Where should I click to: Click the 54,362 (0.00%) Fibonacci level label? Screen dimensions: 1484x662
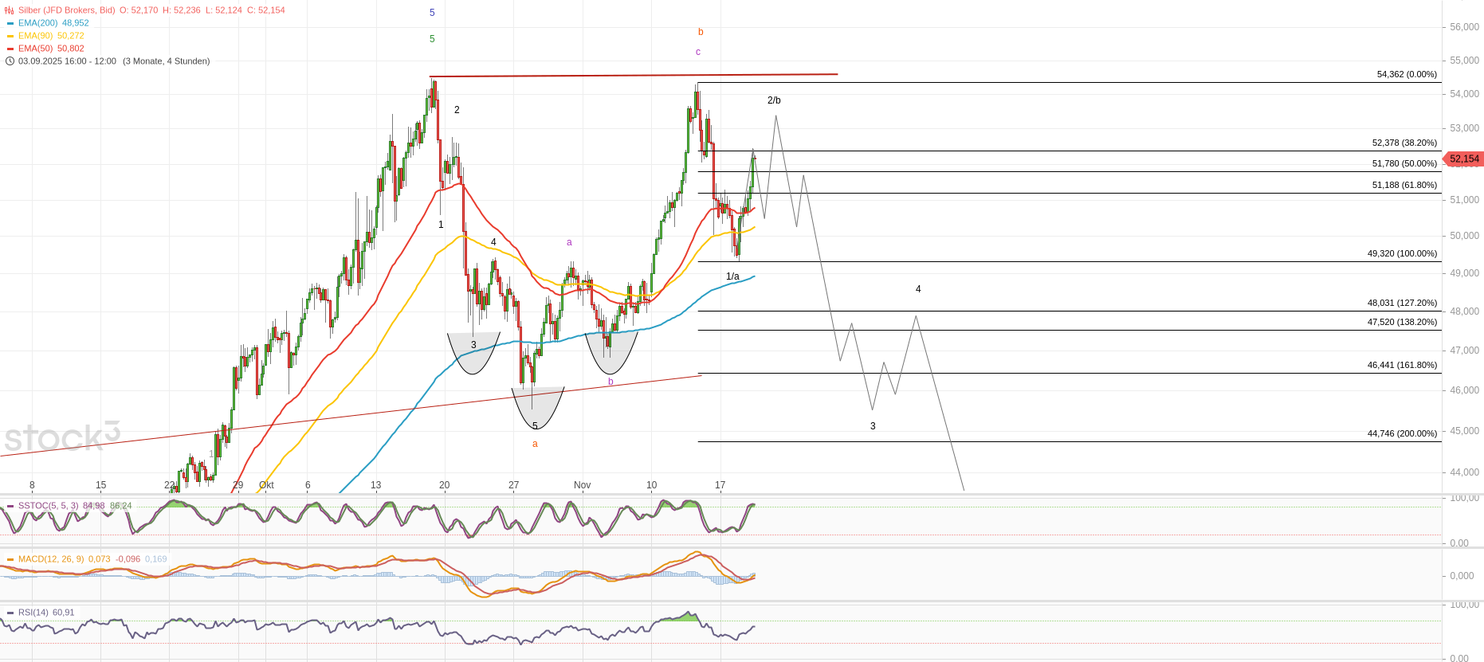[x=1406, y=74]
